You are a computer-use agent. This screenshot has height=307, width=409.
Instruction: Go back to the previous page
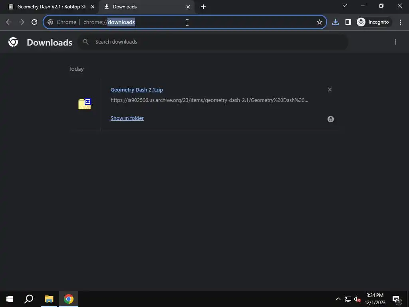(9, 22)
